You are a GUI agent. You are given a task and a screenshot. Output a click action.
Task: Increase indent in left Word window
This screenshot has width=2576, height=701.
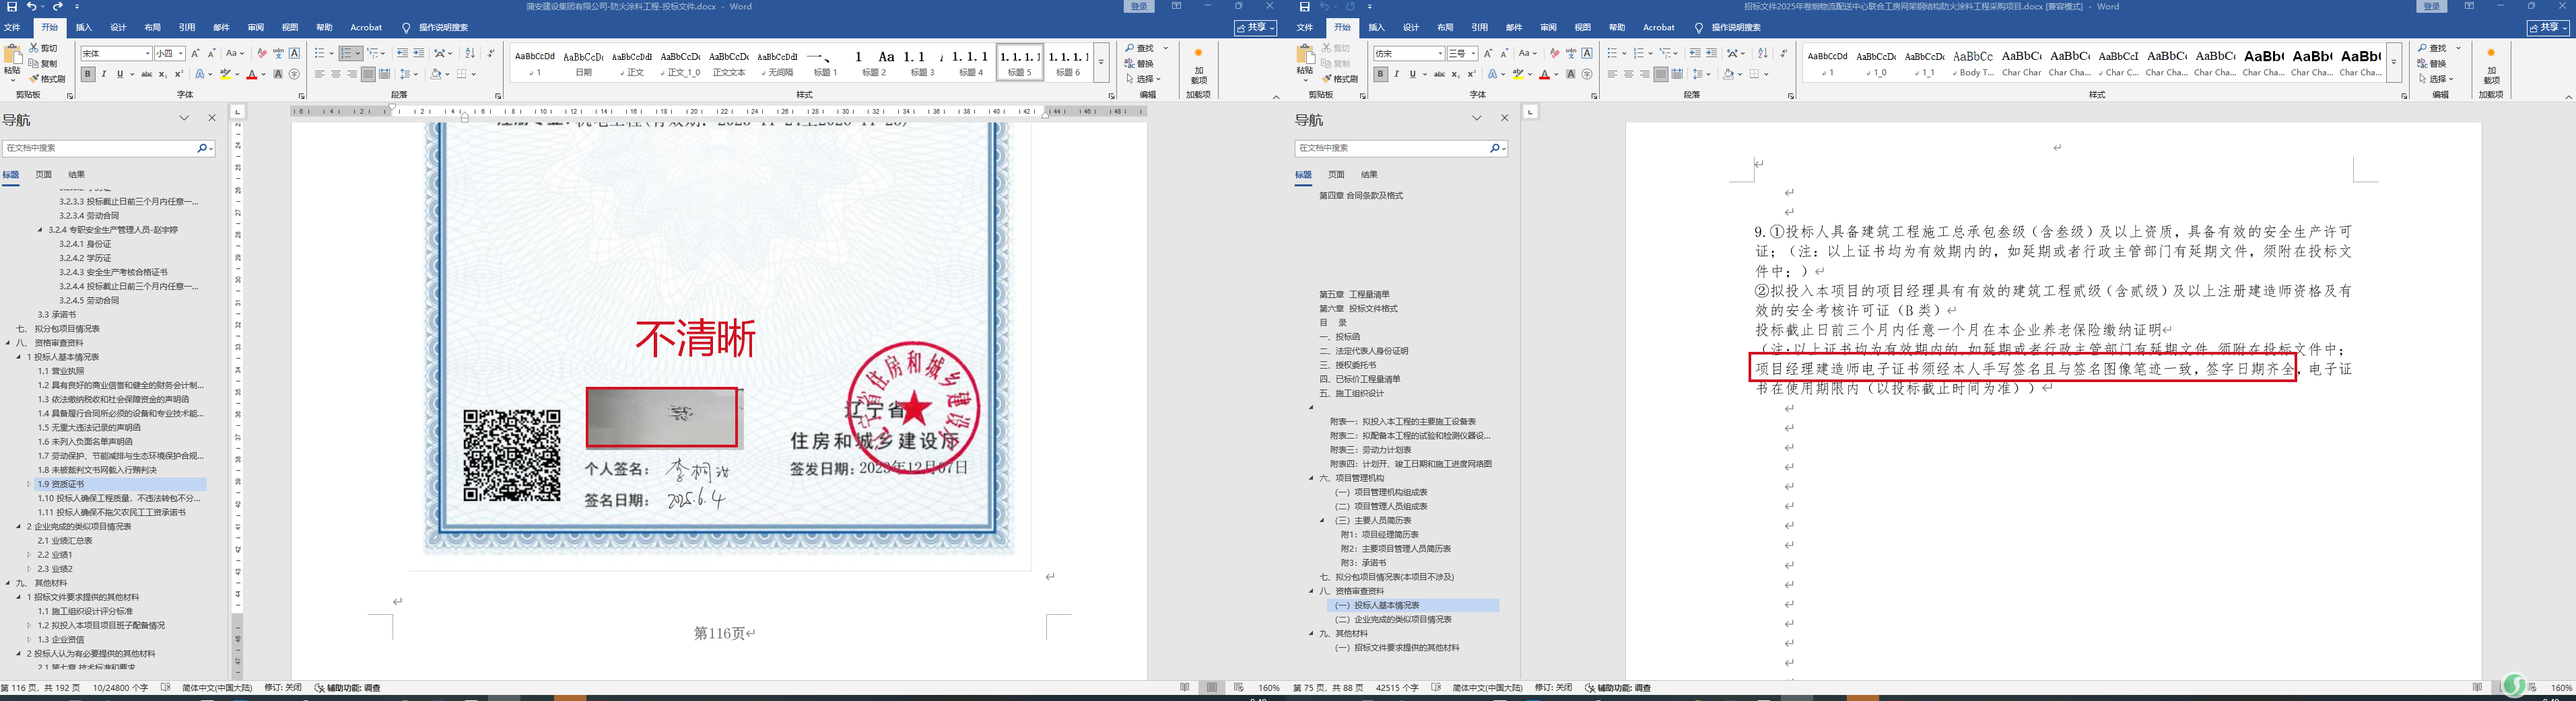[x=418, y=53]
